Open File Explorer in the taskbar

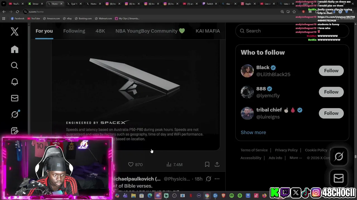point(133,196)
